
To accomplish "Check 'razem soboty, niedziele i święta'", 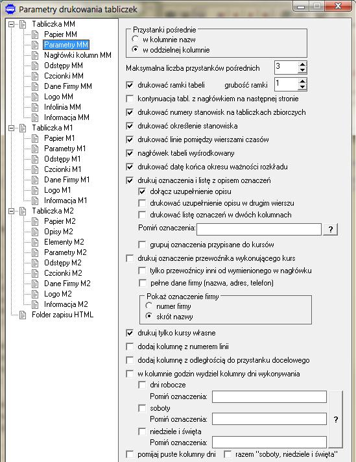I will click(228, 454).
